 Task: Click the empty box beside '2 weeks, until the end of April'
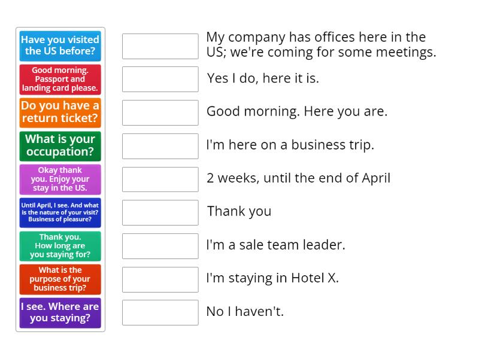tap(160, 179)
